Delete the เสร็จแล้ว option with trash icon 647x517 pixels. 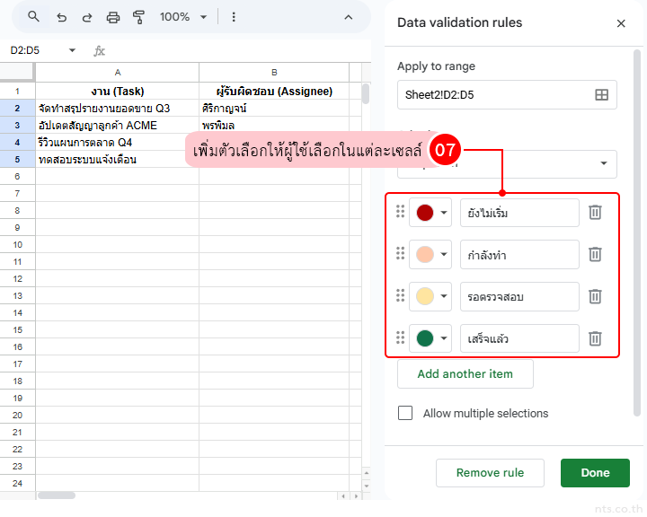click(x=595, y=338)
